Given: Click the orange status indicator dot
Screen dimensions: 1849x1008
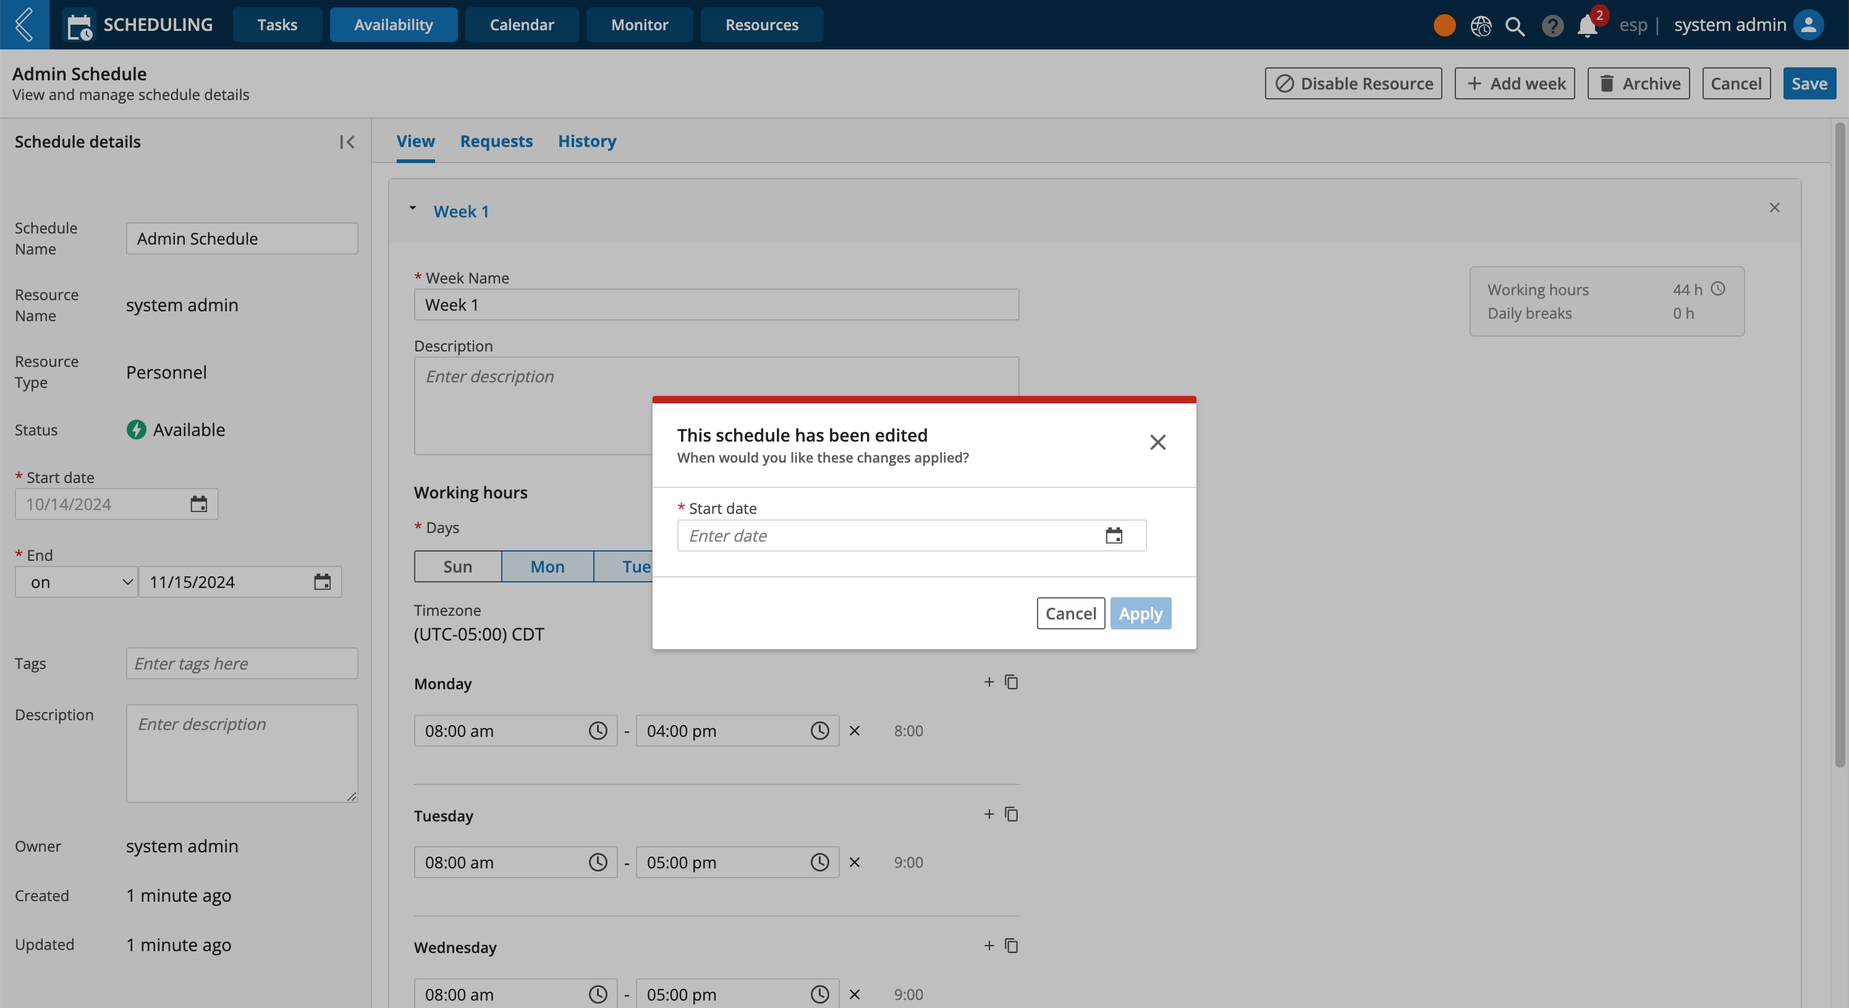Looking at the screenshot, I should (1443, 23).
